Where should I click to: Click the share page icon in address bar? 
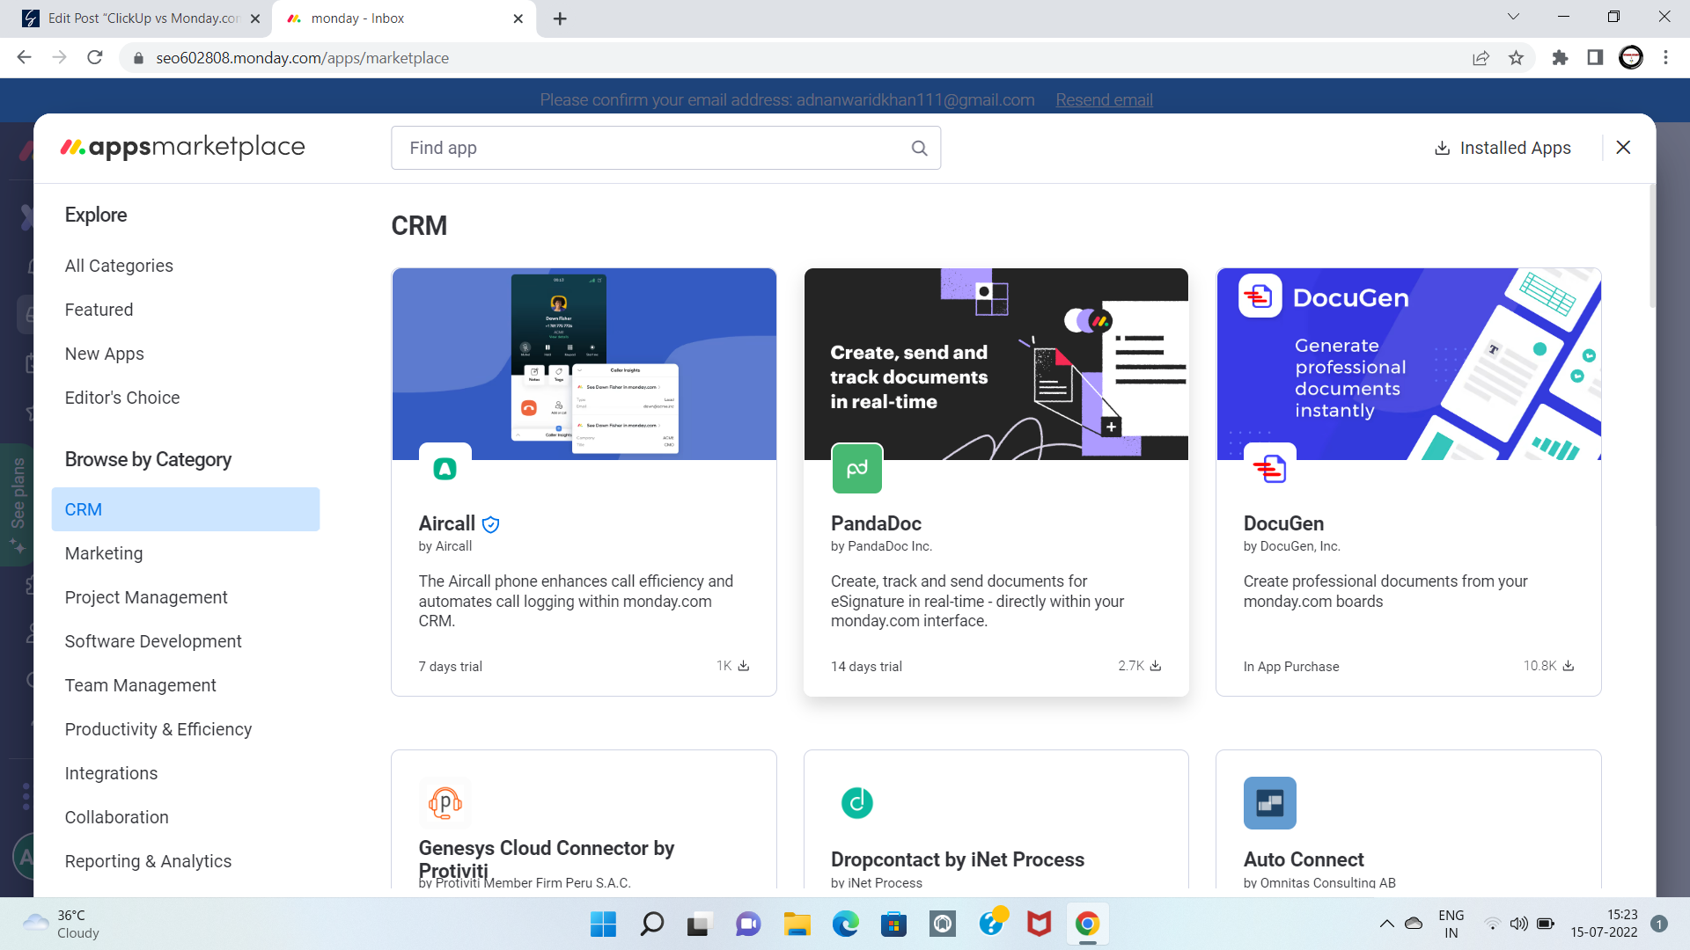point(1481,57)
